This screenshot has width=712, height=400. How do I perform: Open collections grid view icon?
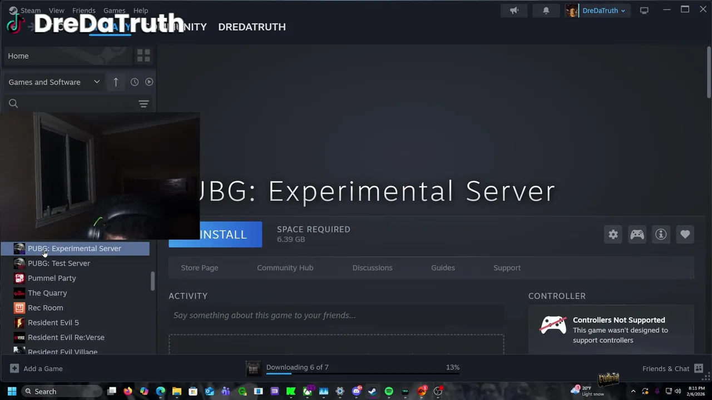[x=144, y=56]
